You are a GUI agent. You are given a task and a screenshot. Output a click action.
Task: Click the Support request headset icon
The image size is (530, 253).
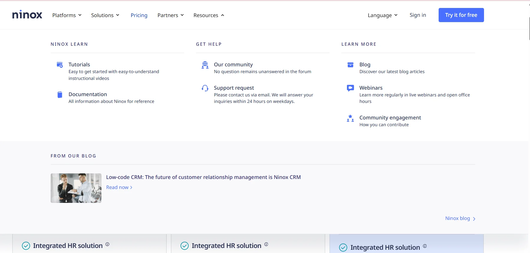point(205,88)
